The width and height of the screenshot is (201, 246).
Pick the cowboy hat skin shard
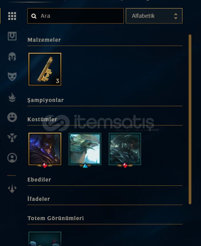[125, 149]
